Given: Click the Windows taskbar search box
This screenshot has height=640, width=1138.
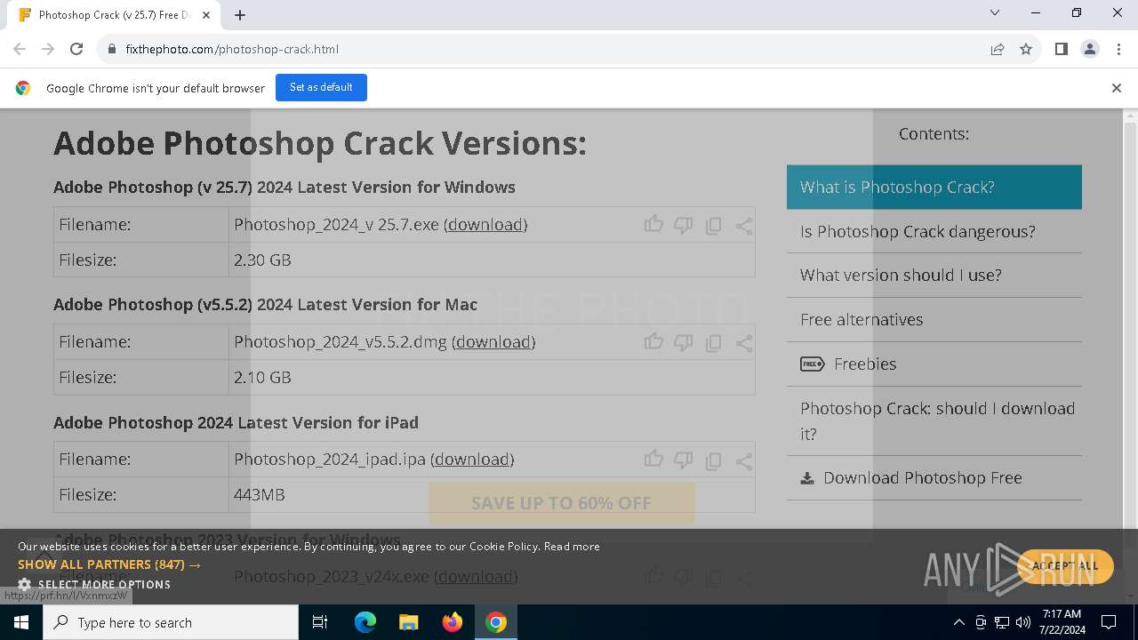Looking at the screenshot, I should tap(171, 622).
